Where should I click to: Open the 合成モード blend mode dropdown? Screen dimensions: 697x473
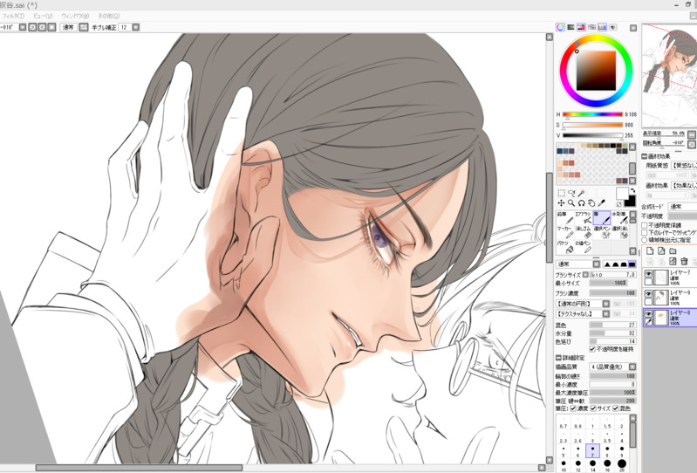point(682,207)
